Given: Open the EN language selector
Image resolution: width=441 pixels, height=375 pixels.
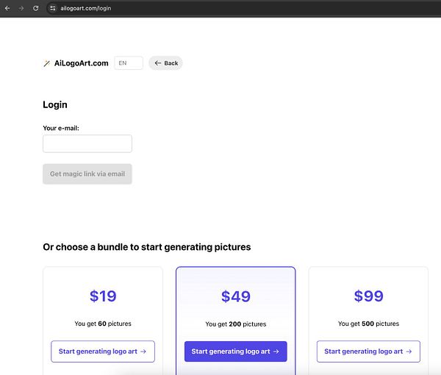Looking at the screenshot, I should [129, 63].
